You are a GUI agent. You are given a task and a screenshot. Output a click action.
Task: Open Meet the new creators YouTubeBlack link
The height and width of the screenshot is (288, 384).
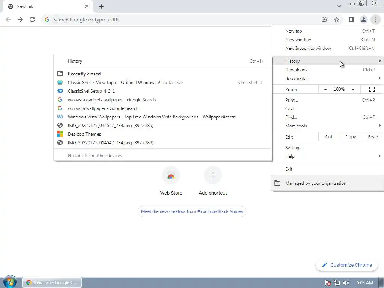(192, 211)
